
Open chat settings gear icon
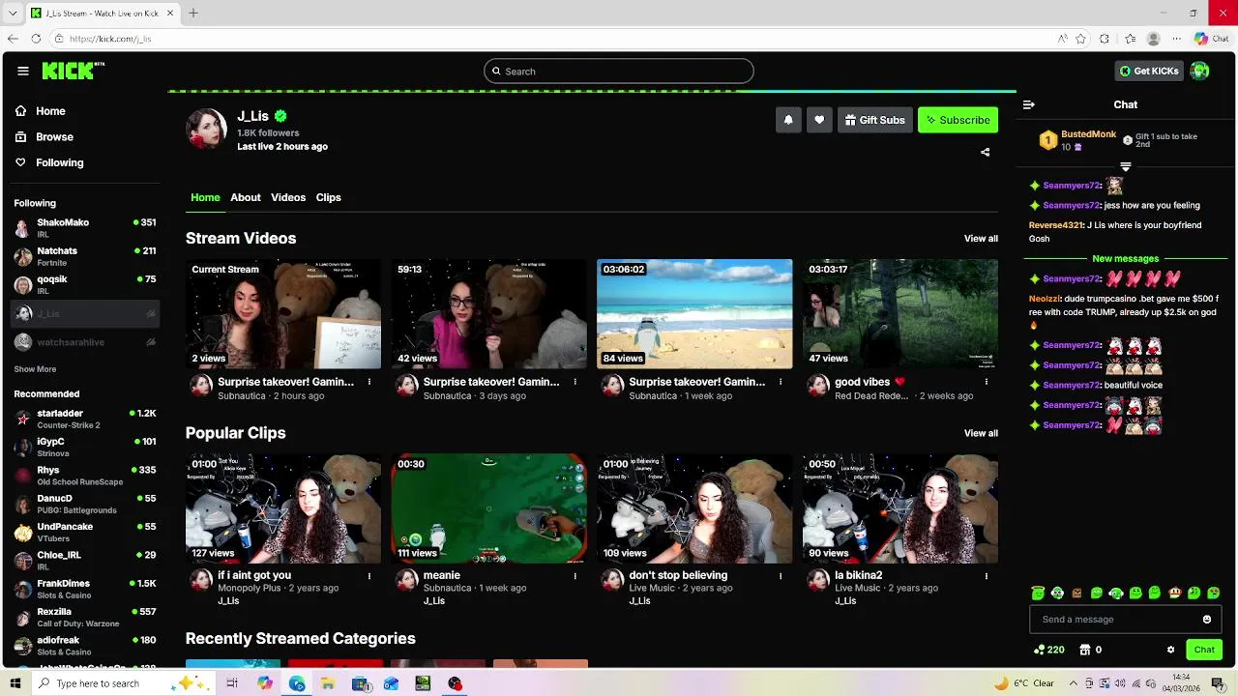click(x=1170, y=650)
